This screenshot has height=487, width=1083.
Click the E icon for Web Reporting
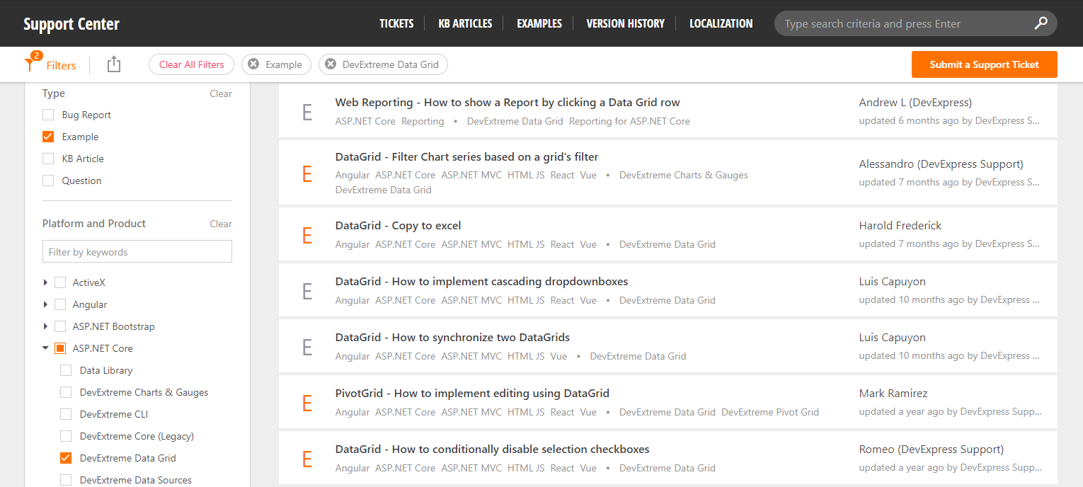[x=306, y=112]
